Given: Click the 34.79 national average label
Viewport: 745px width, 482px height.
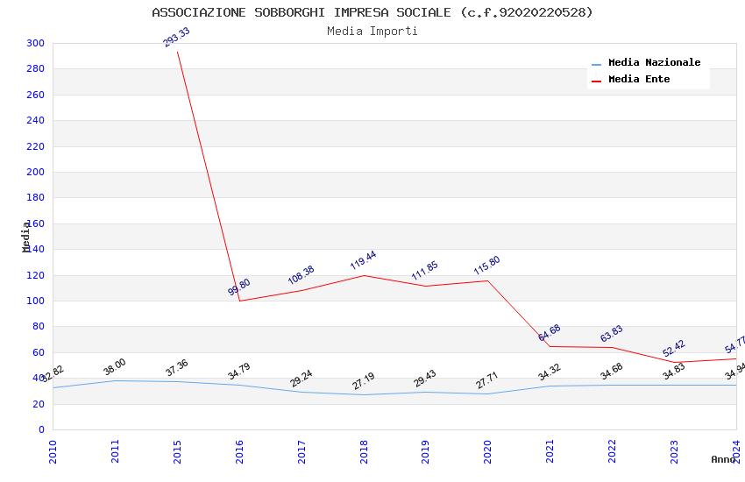Looking at the screenshot, I should point(239,372).
